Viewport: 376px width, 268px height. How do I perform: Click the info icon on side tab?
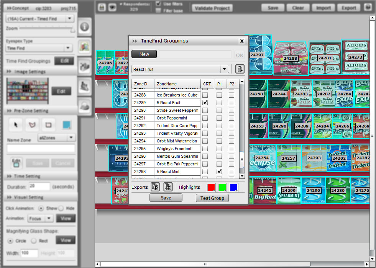coord(84,26)
